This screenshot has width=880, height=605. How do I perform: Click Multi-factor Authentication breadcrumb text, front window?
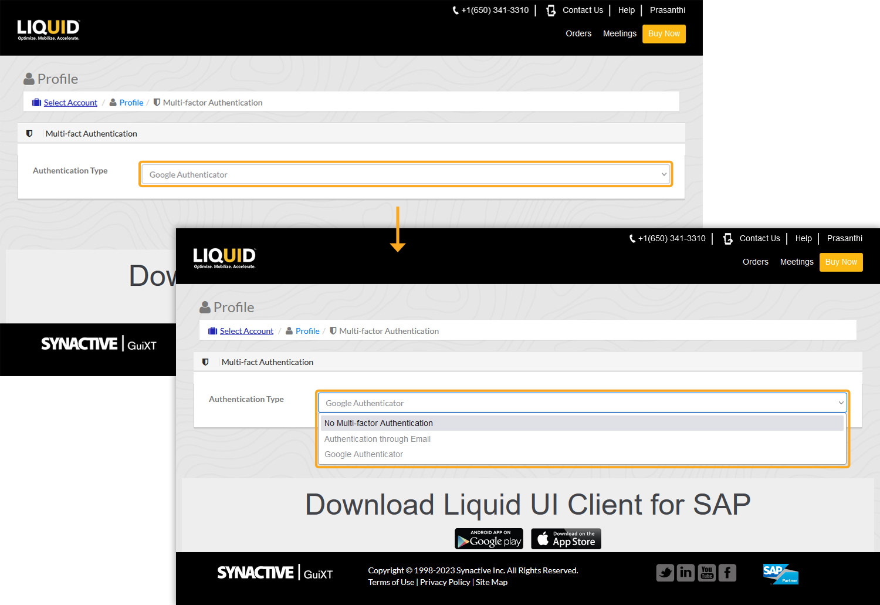389,331
